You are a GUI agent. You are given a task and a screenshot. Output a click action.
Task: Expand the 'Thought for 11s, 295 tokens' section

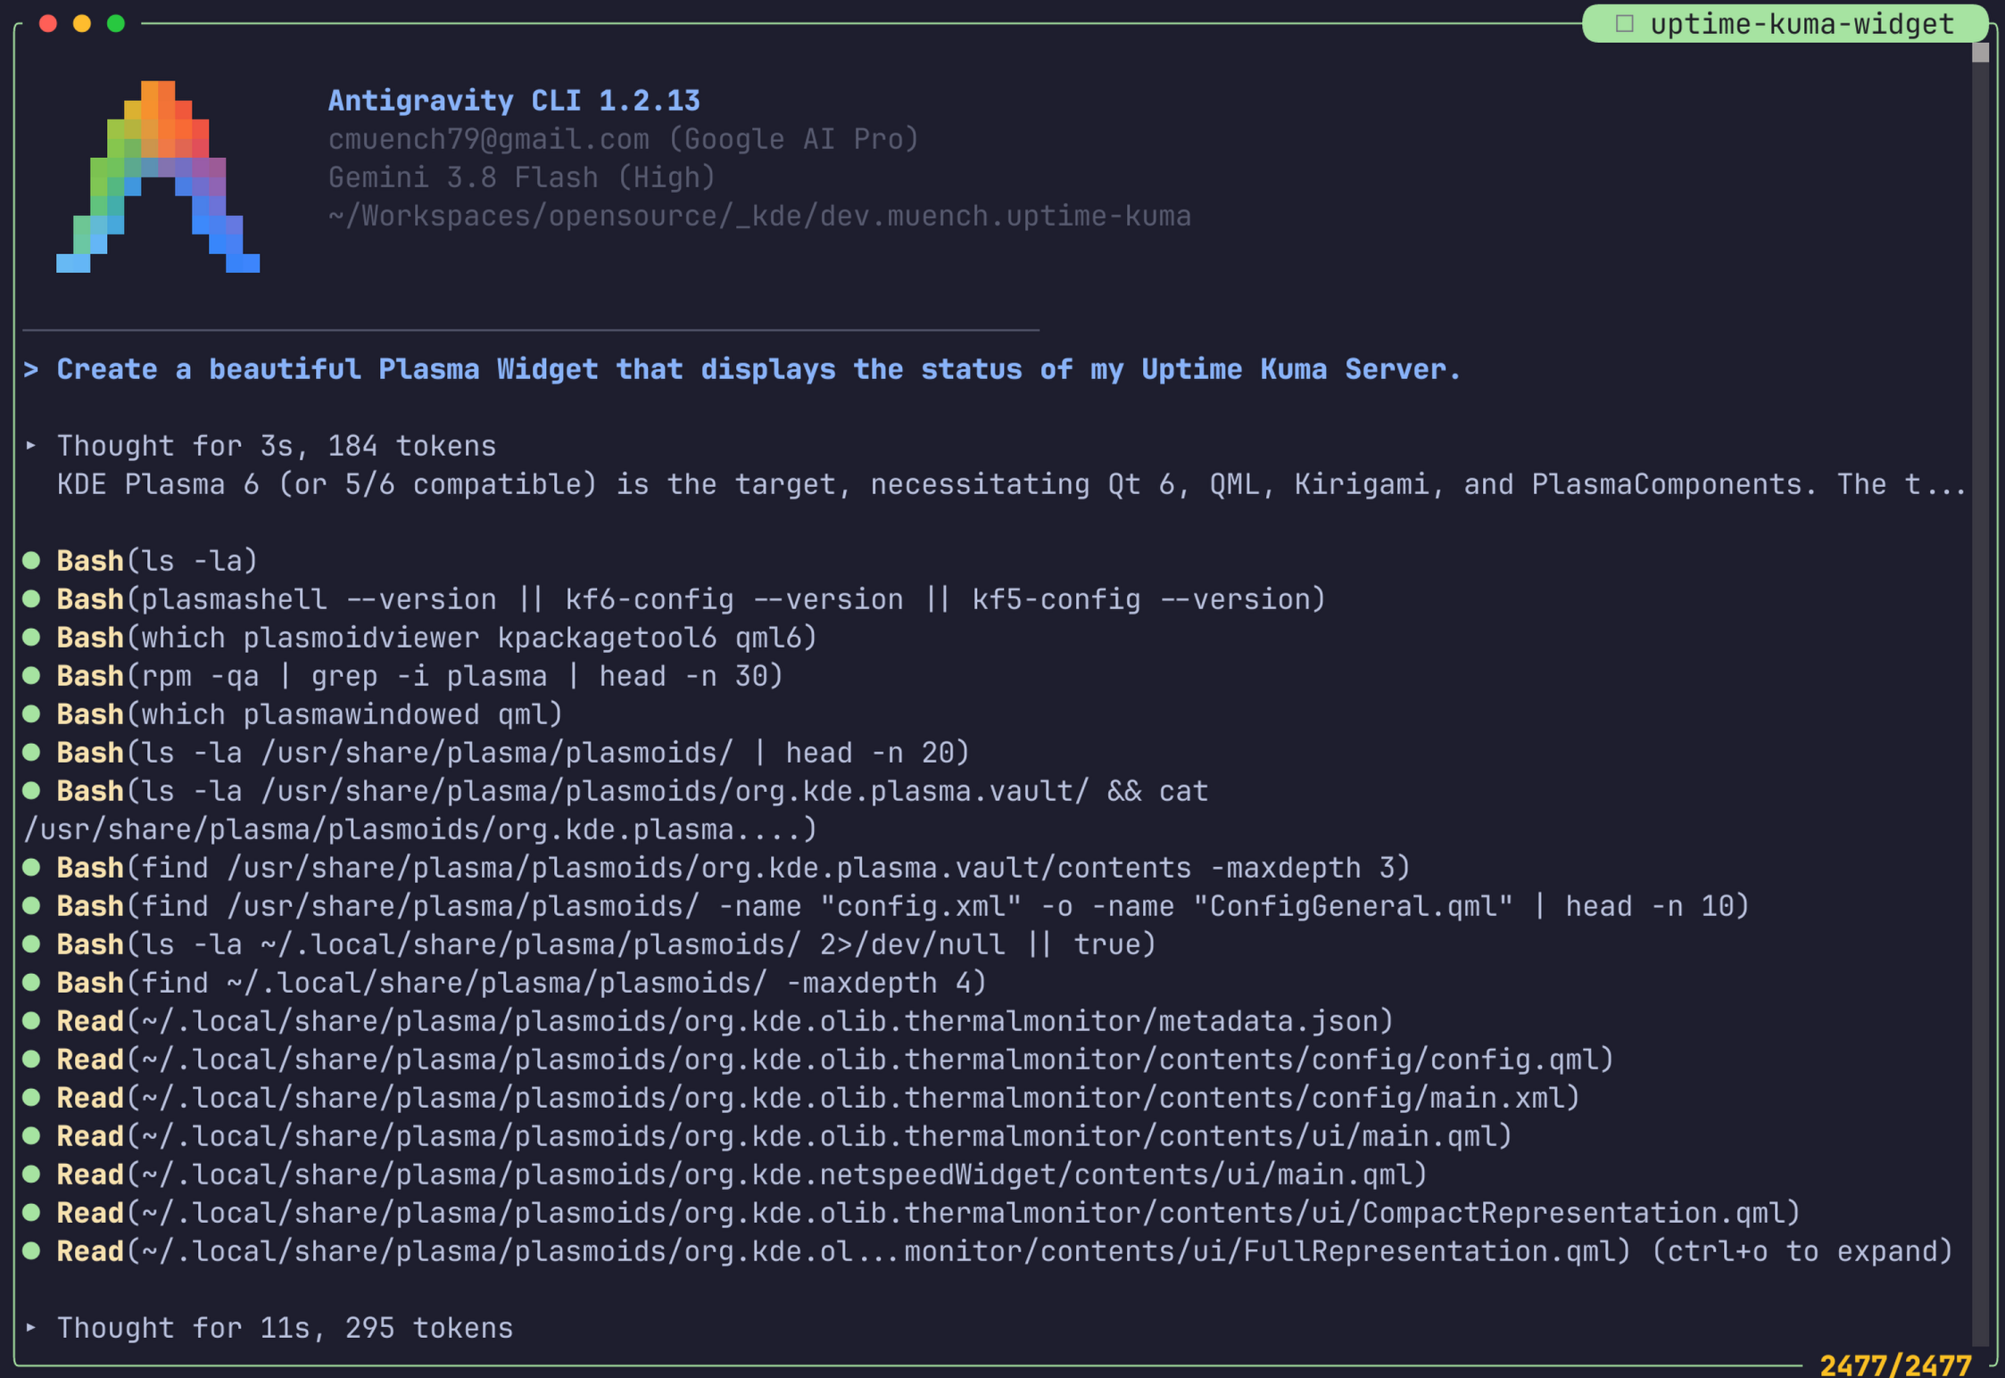(32, 1327)
